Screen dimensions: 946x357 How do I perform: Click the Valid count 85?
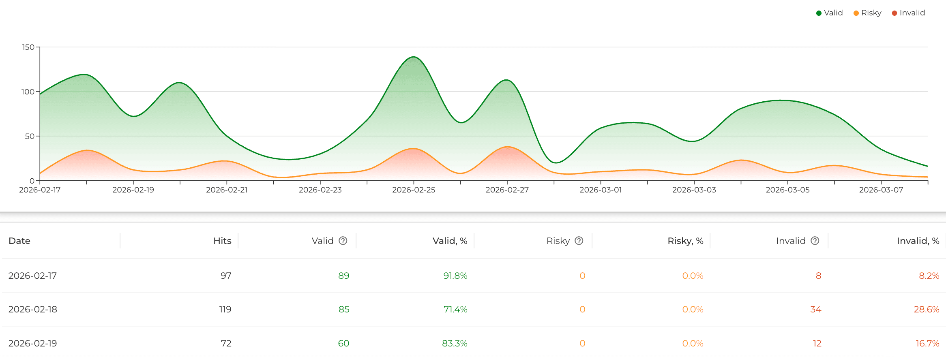pos(344,309)
